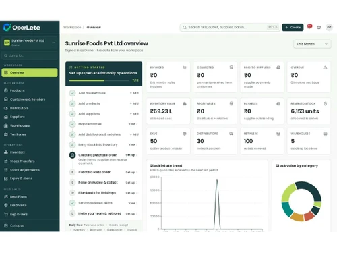The width and height of the screenshot is (337, 253).
Task: Select step 8 Create a sales order marker
Action: coord(72,172)
